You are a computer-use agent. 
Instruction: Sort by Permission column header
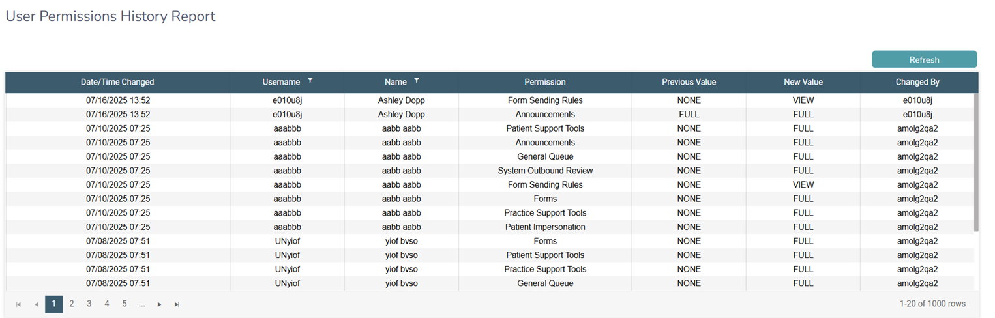(x=545, y=82)
